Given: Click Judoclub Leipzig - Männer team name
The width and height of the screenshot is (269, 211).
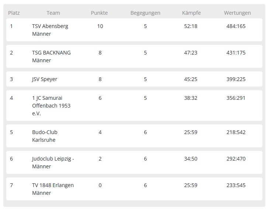Looking at the screenshot, I should pos(53,162).
